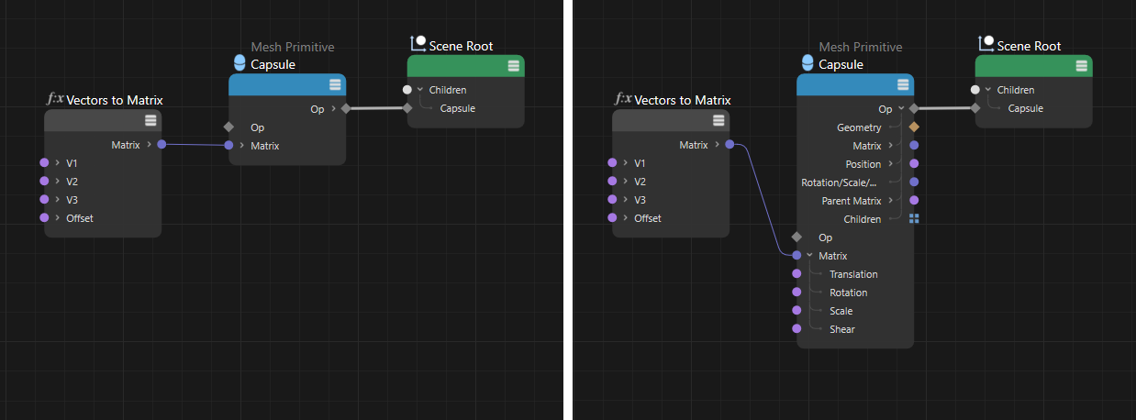Screen dimensions: 1136x420
Task: Expand the Position output chevron on expanded Capsule
Action: point(890,163)
